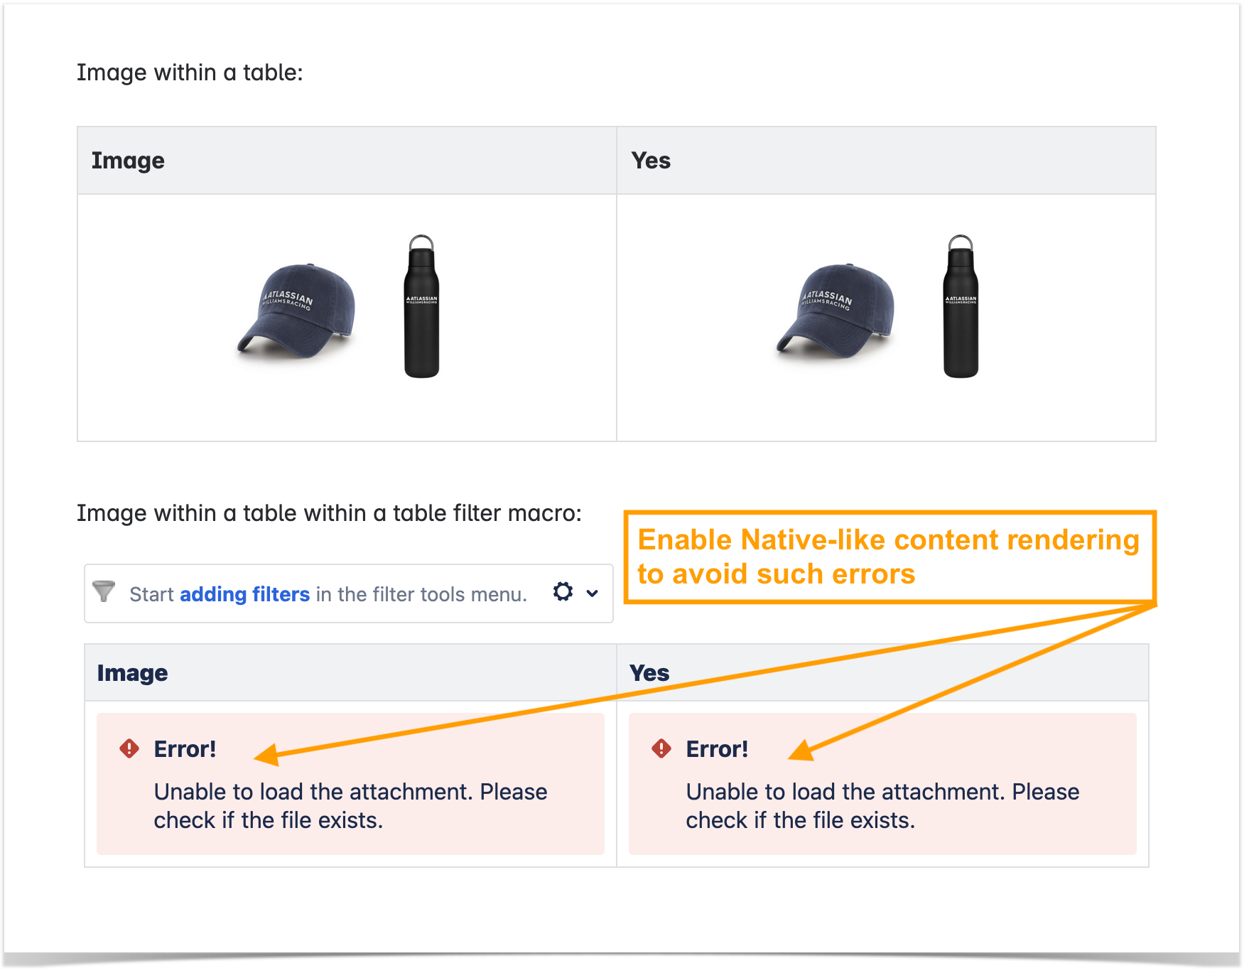Open the filter settings gear icon
Viewport: 1249px width, 973px height.
click(563, 592)
